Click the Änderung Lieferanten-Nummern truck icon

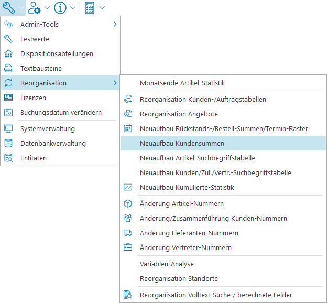(128, 233)
